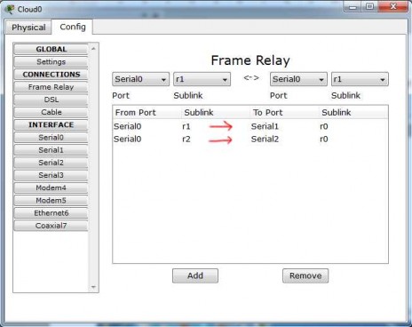This screenshot has height=327, width=412.
Task: Minimize the Cloud0 window
Action: [353, 6]
